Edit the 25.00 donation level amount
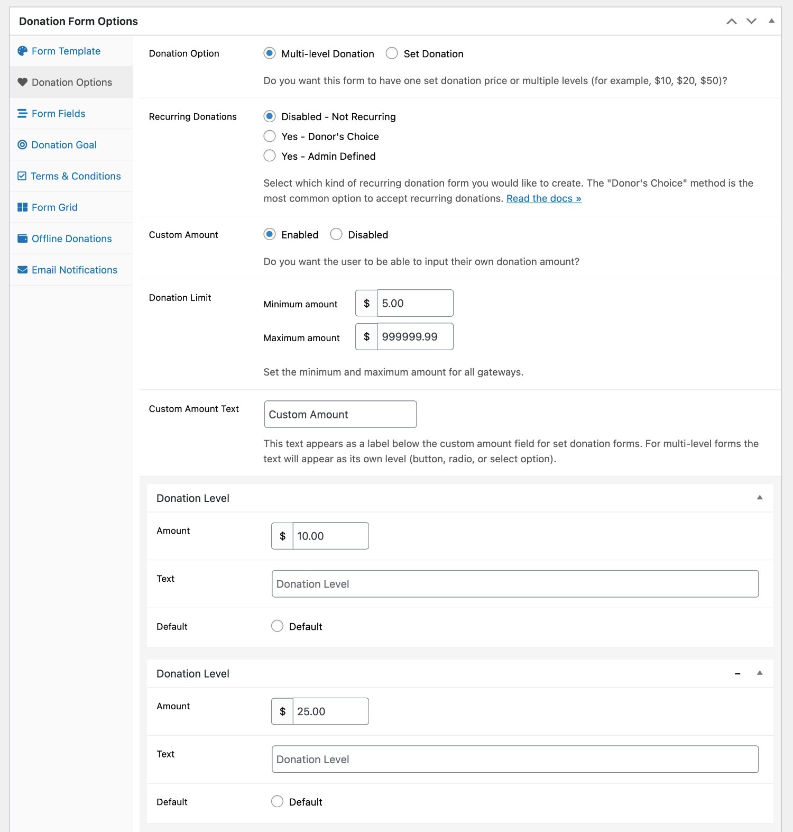This screenshot has height=832, width=793. (330, 711)
